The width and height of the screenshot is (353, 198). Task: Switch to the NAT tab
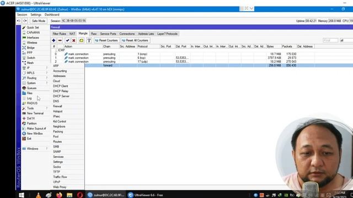[x=72, y=34]
